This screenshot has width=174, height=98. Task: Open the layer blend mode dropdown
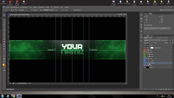[x=152, y=40]
